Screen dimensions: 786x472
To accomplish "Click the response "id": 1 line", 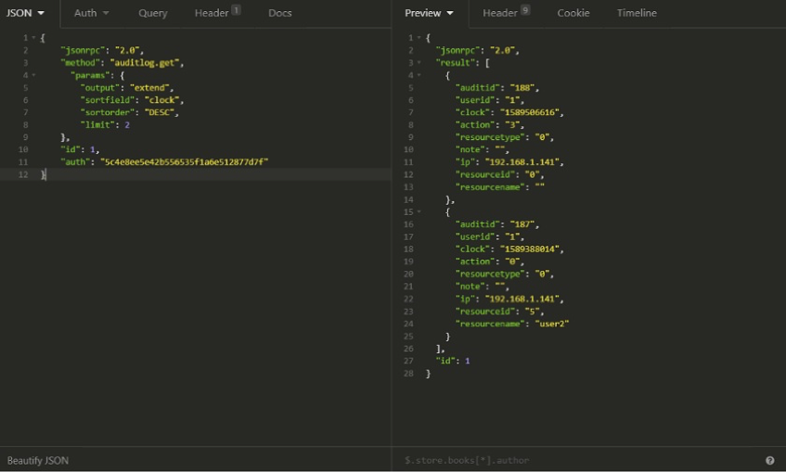I will pos(453,361).
